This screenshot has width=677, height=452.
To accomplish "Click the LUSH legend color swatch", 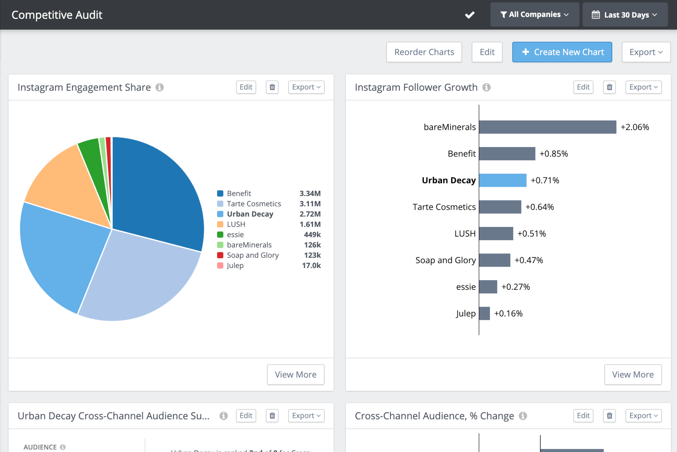I will (220, 224).
